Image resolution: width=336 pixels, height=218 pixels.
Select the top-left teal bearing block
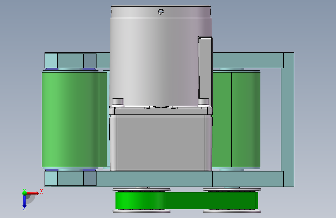pyautogui.click(x=71, y=61)
